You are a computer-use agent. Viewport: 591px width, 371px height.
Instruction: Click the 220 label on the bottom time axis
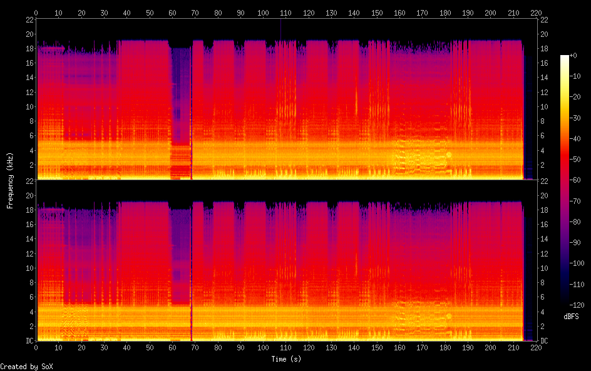pos(535,347)
